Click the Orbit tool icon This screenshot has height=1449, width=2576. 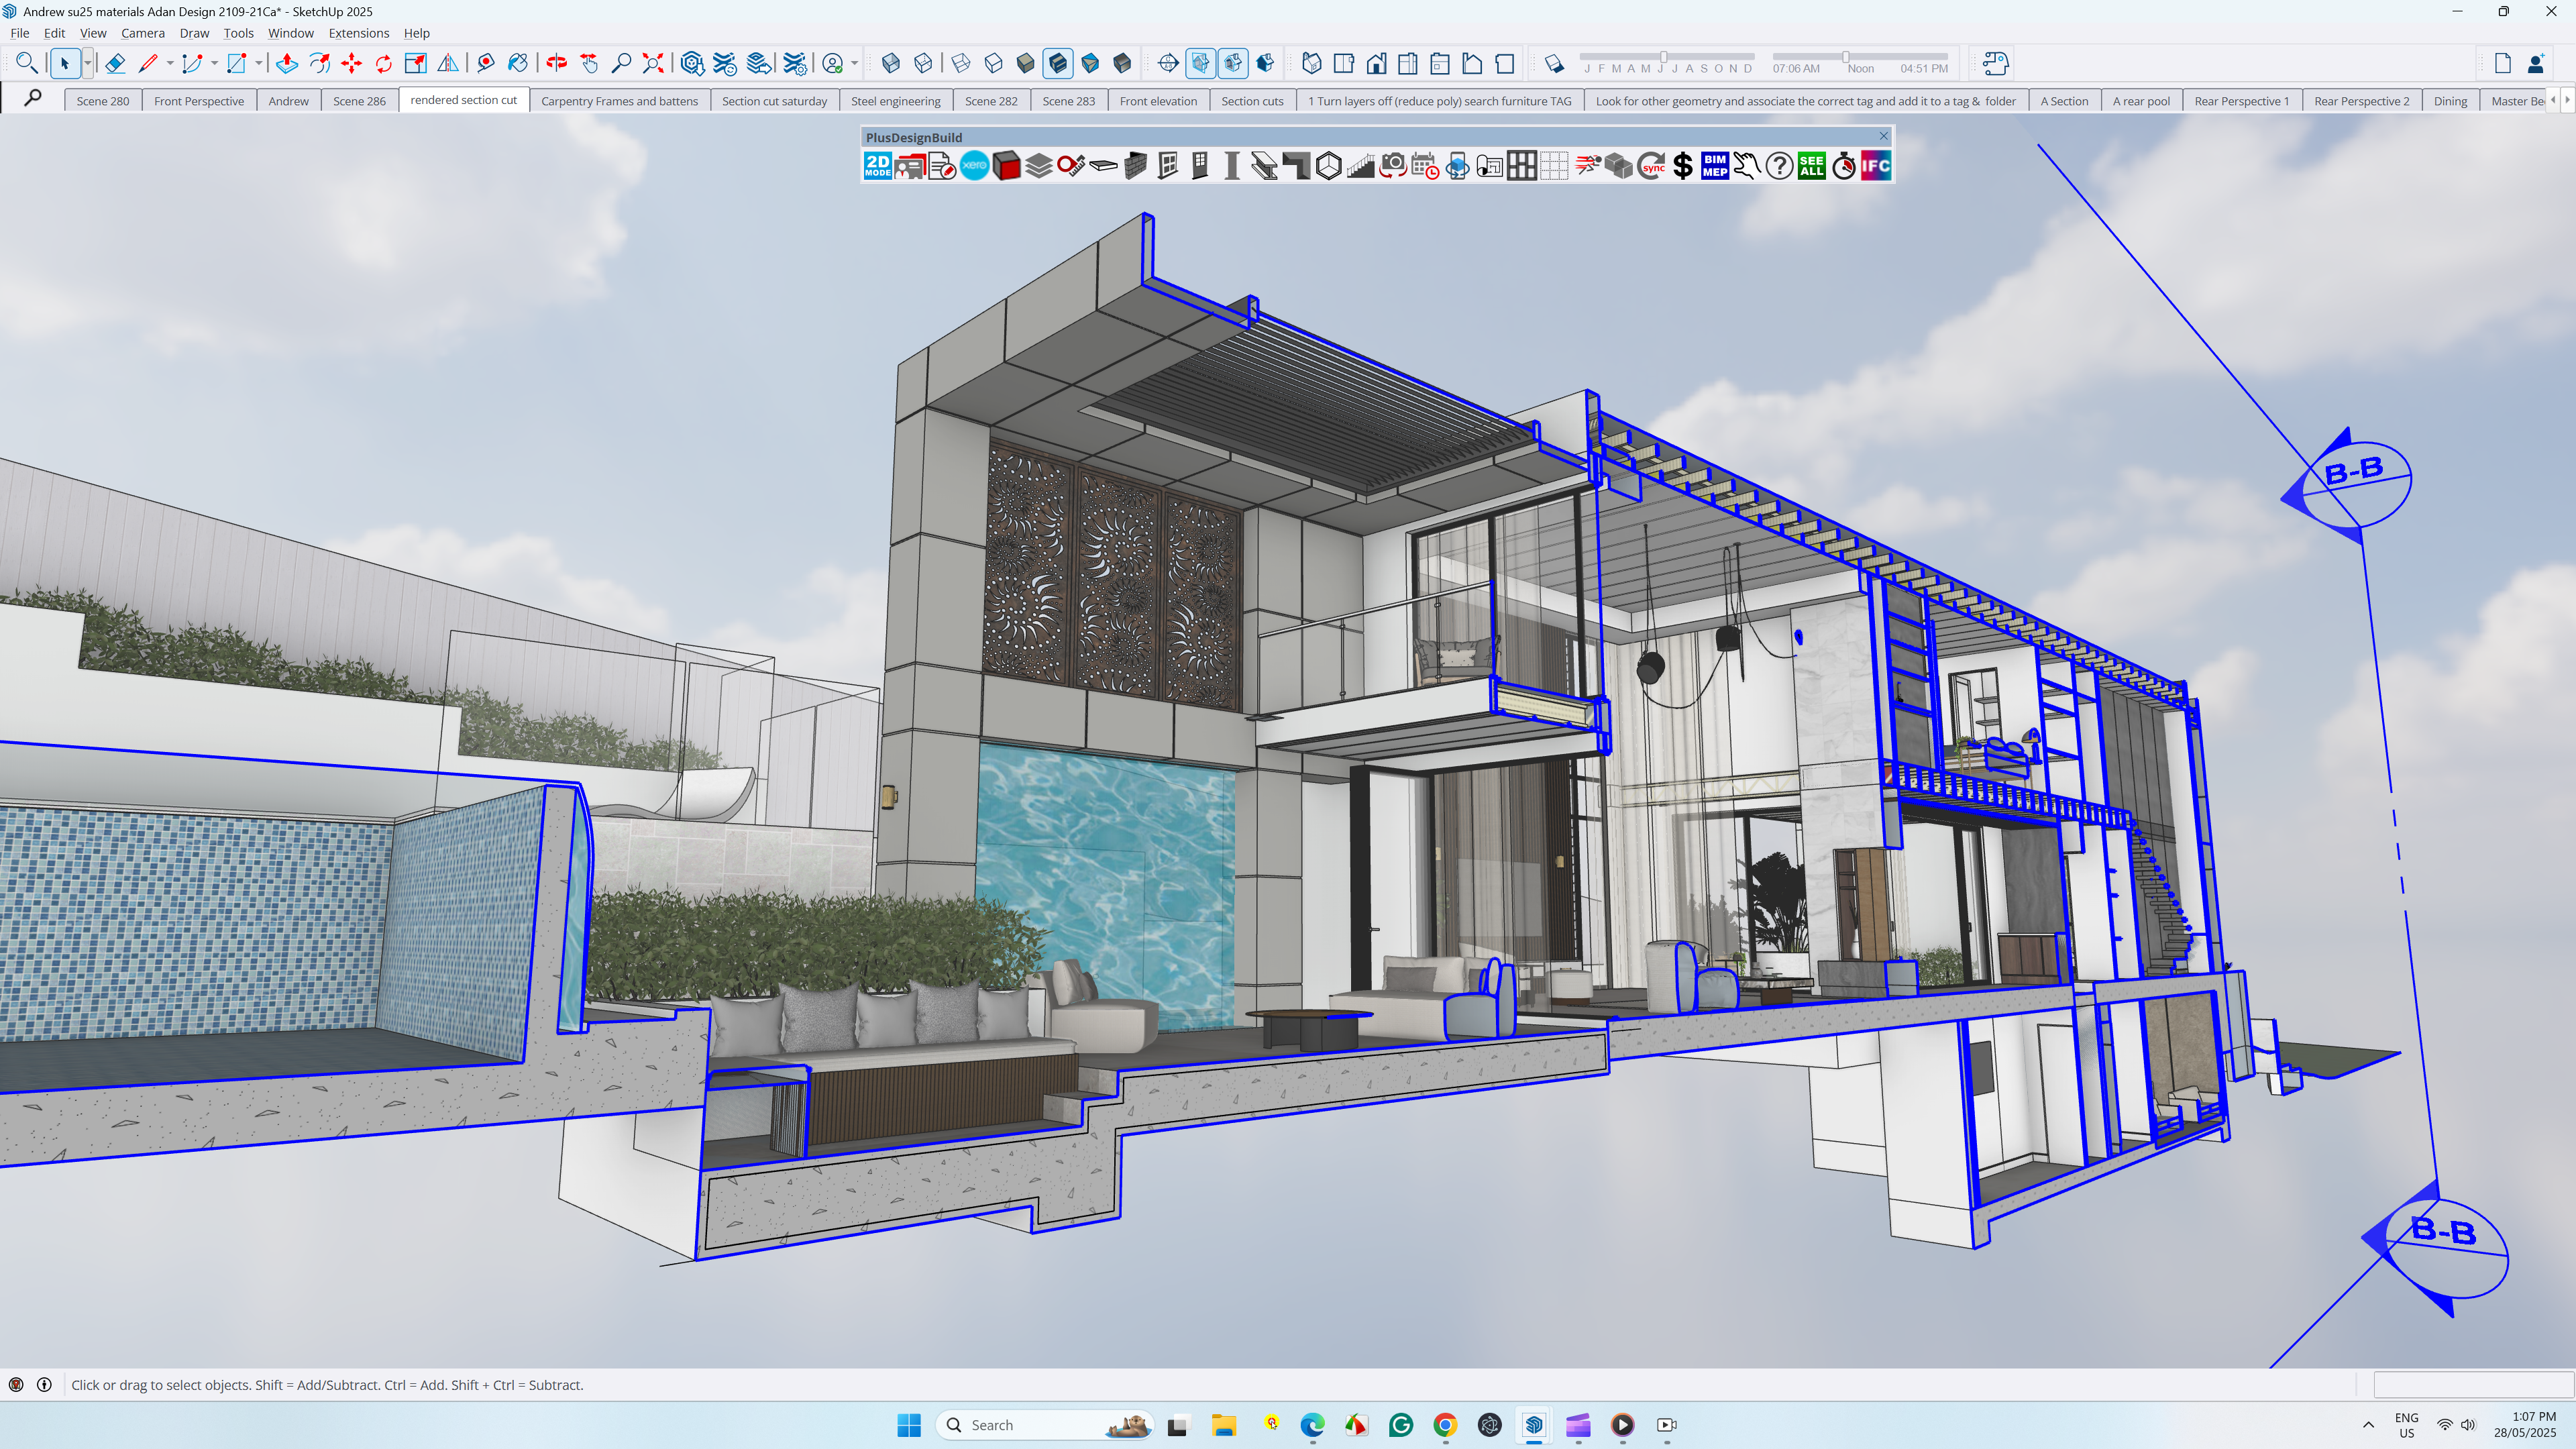coord(556,64)
